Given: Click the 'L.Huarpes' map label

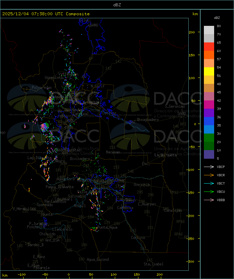Looking at the screenshot, I should click(x=147, y=204).
